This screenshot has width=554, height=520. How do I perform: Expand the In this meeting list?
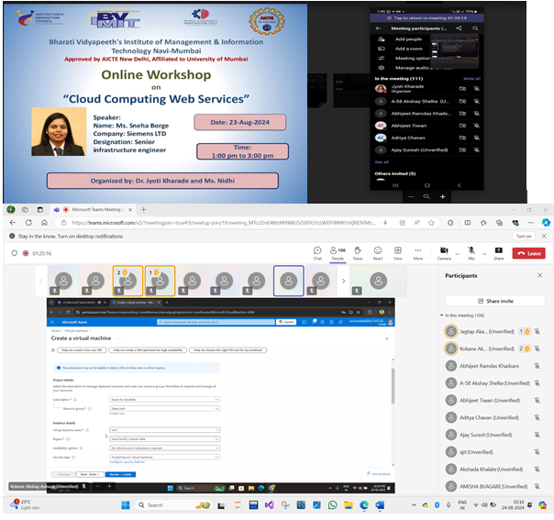[444, 315]
